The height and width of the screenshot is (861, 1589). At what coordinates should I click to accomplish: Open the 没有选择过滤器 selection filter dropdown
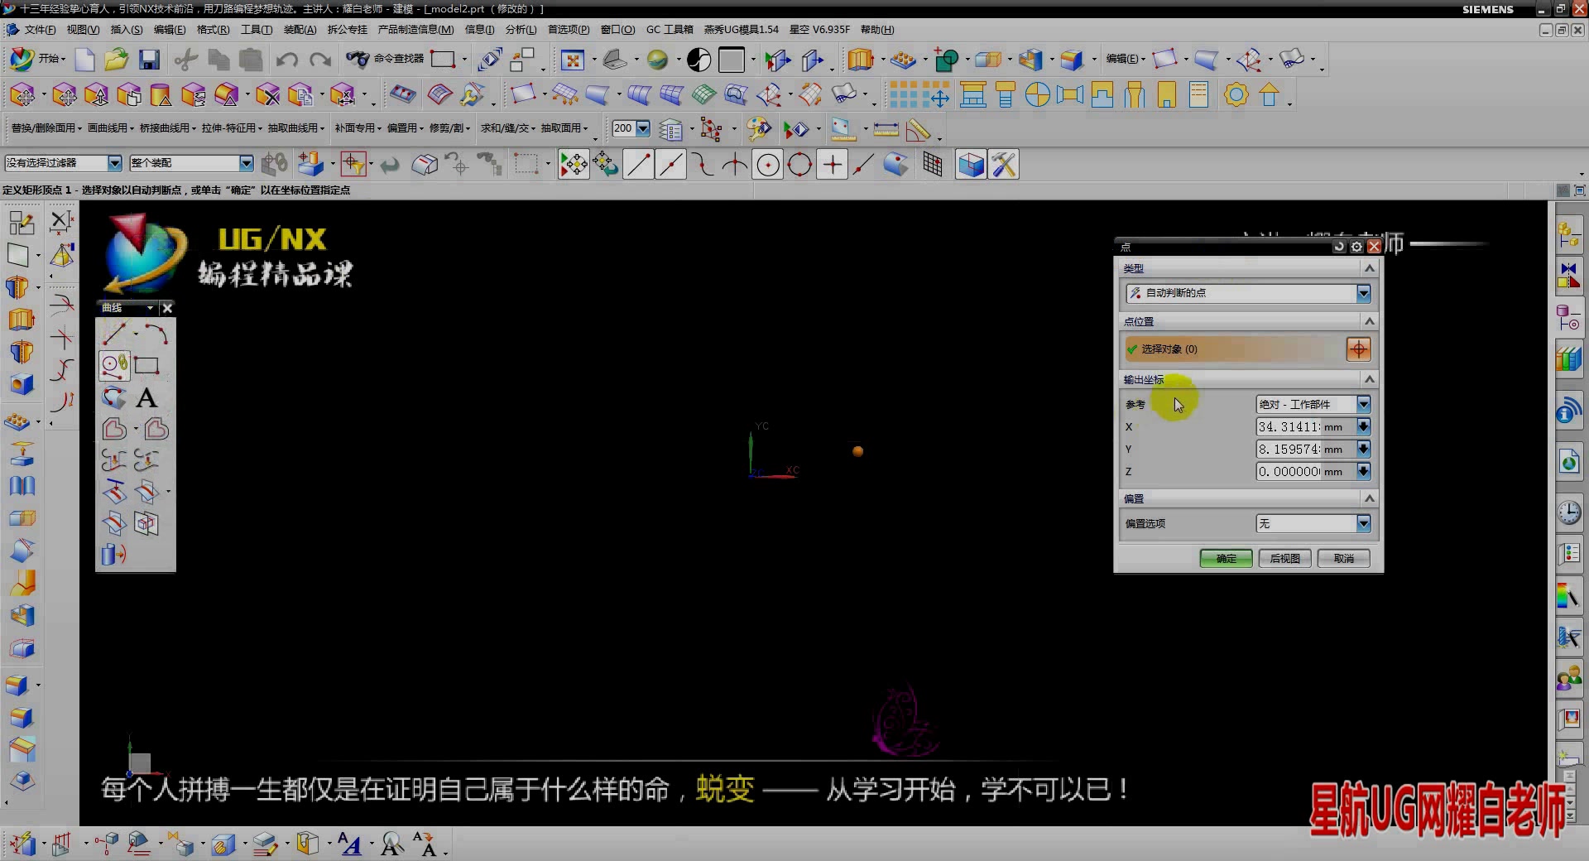114,162
